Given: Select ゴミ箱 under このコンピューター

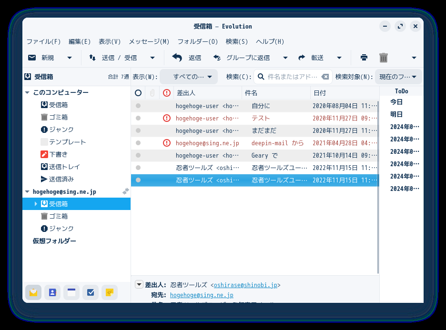Looking at the screenshot, I should (58, 117).
